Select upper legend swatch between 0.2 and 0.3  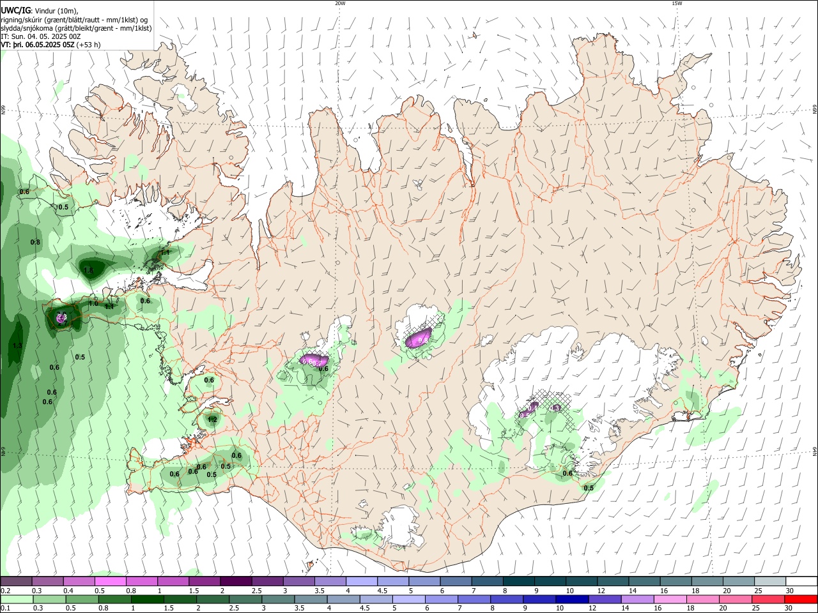point(16,582)
